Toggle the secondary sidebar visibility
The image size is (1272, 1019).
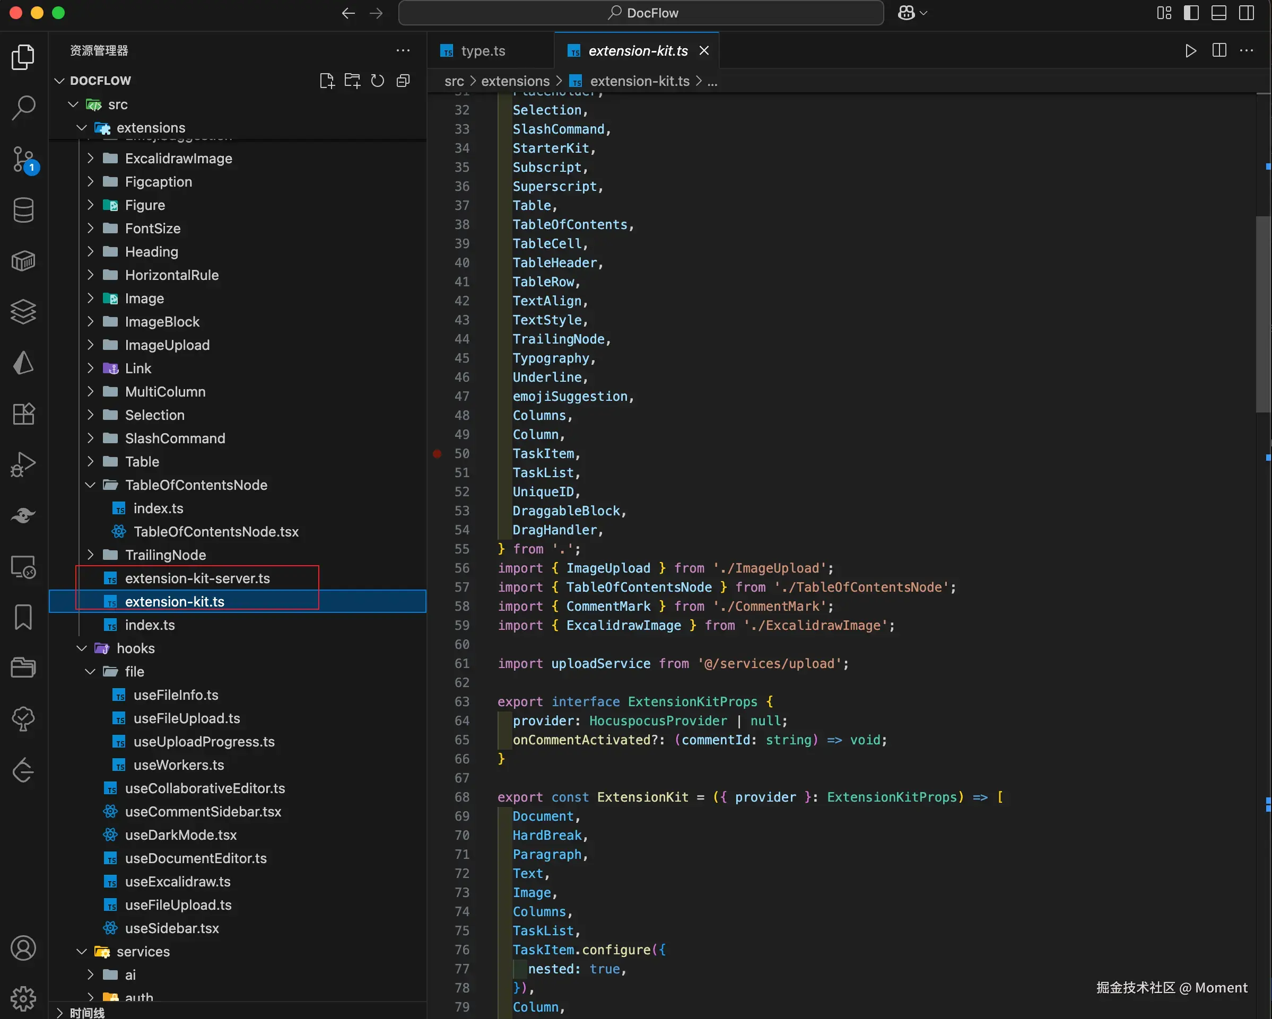1246,13
